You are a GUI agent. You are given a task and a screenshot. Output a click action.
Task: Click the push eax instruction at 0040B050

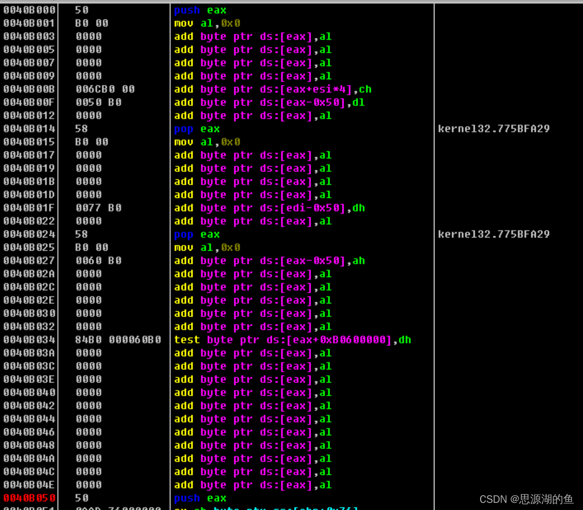click(200, 498)
